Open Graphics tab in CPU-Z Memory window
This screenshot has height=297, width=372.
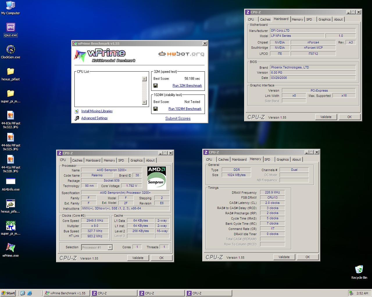[283, 160]
